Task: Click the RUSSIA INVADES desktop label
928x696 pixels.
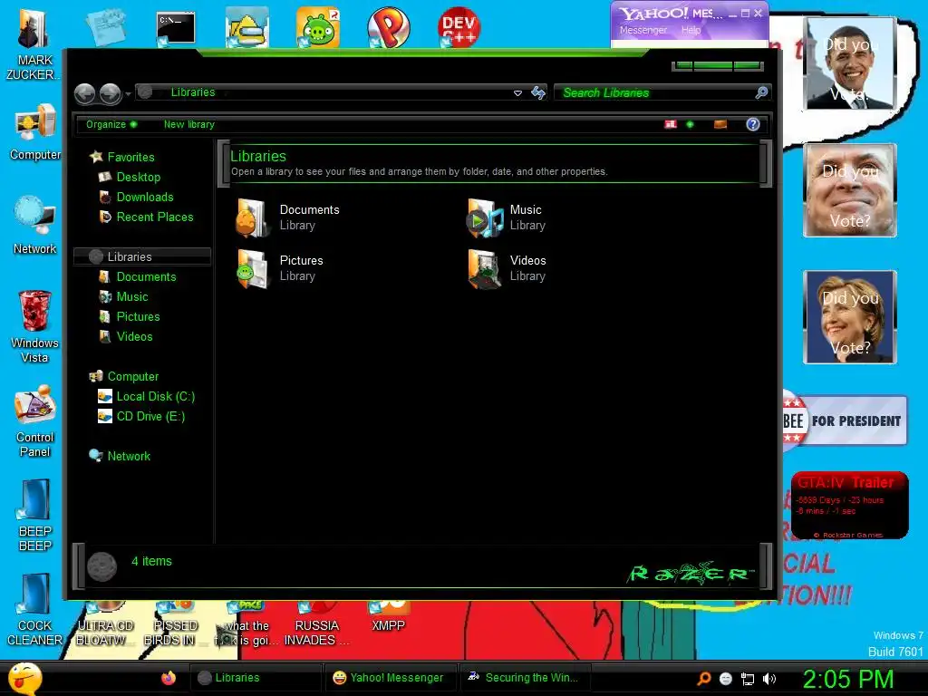Action: (x=316, y=633)
